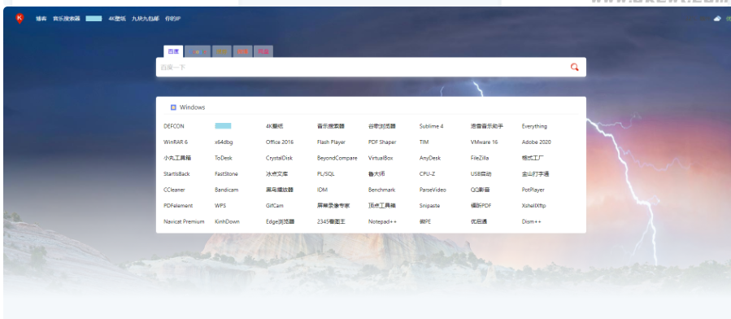Image resolution: width=731 pixels, height=319 pixels.
Task: Open the Bandicam link
Action: click(x=227, y=190)
